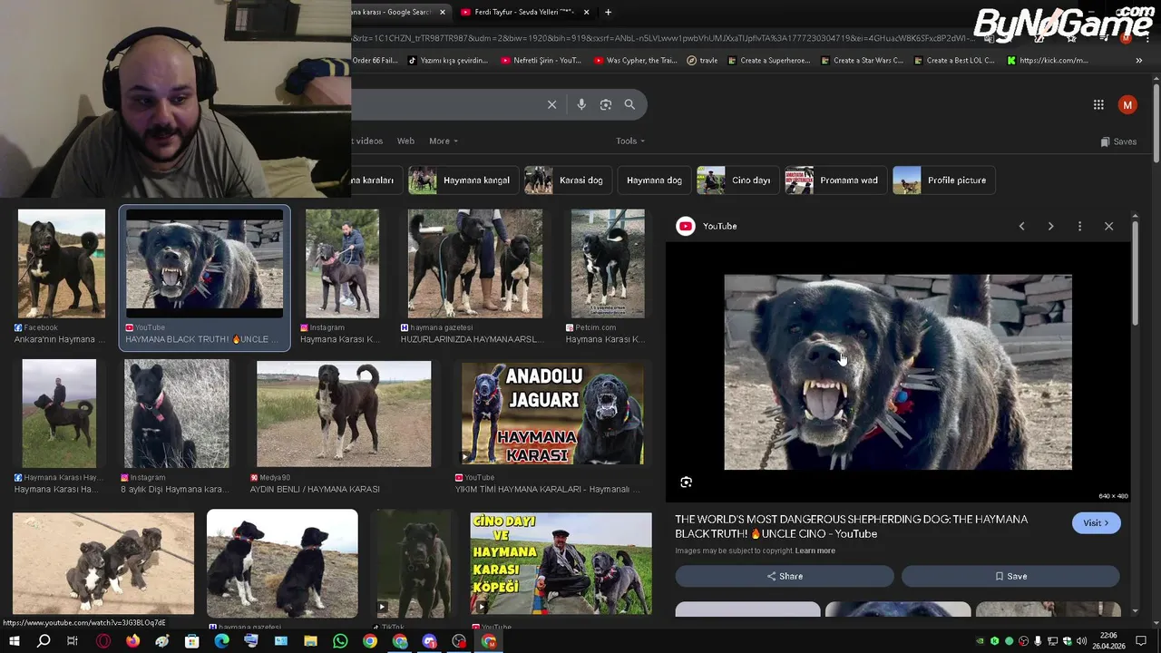Select the Haymana kangal suggestion chip
The image size is (1161, 653).
463,180
